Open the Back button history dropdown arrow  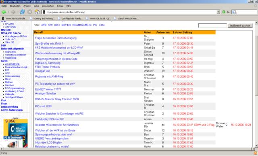point(8,12)
